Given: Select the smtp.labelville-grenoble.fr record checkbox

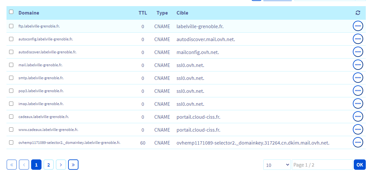Looking at the screenshot, I should point(11,78).
